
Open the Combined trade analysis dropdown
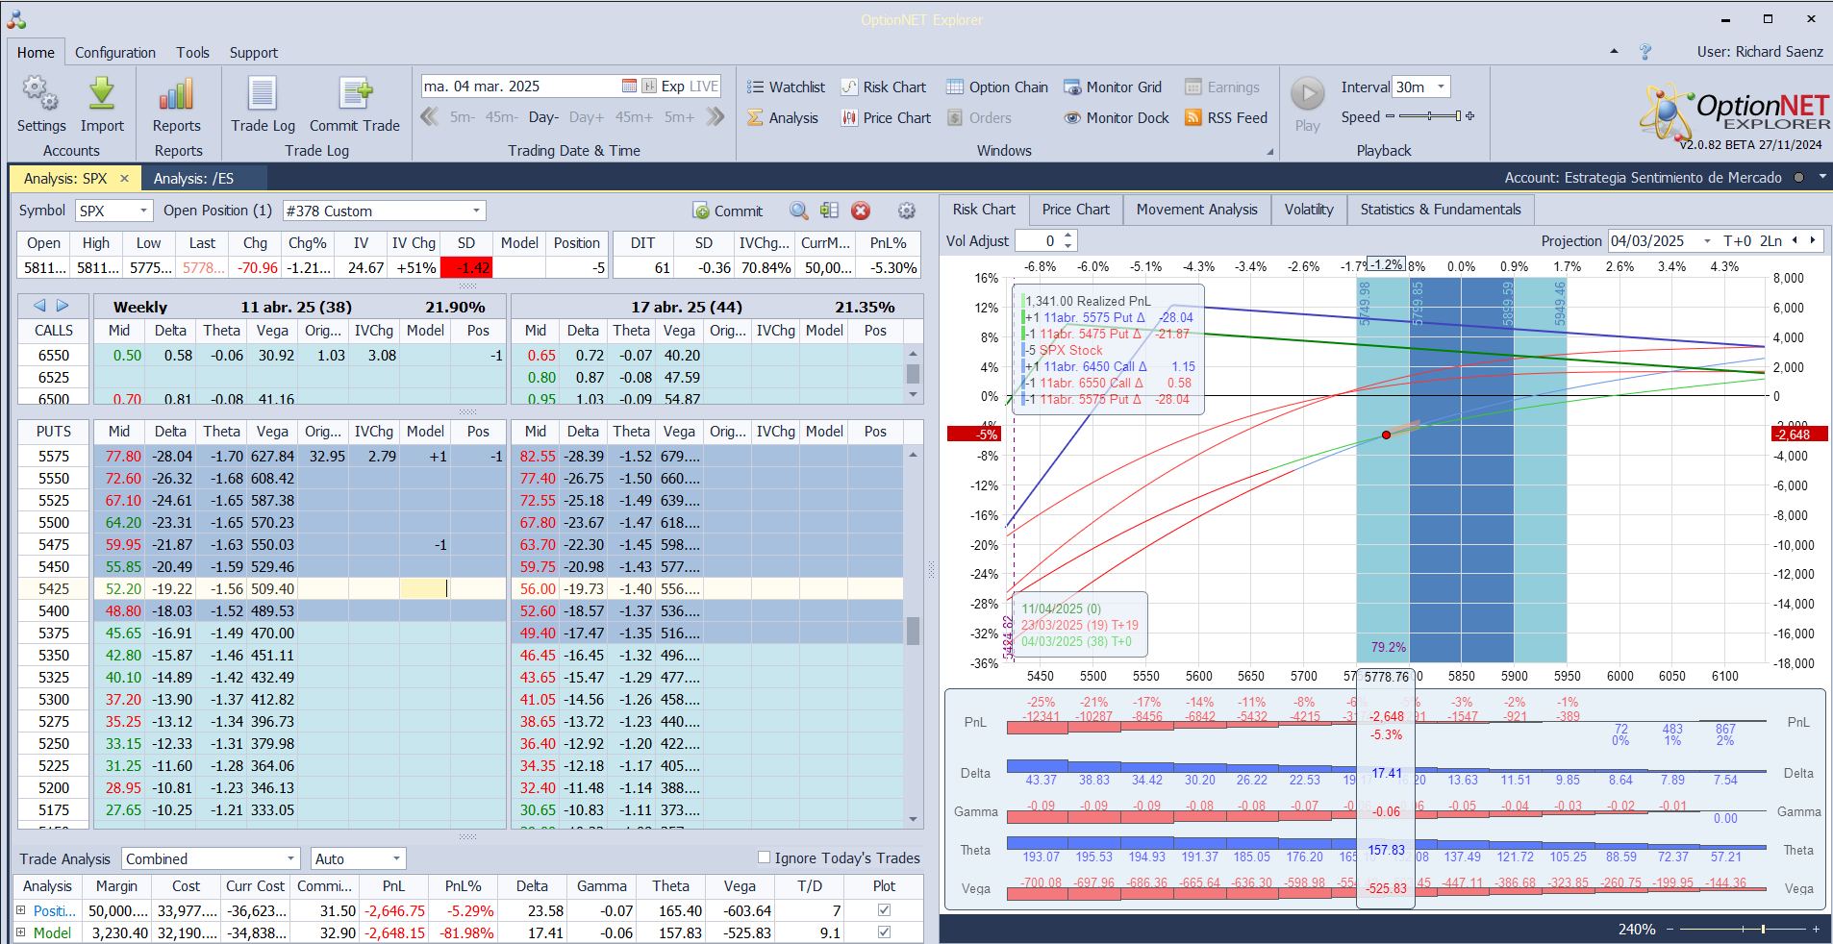[291, 858]
